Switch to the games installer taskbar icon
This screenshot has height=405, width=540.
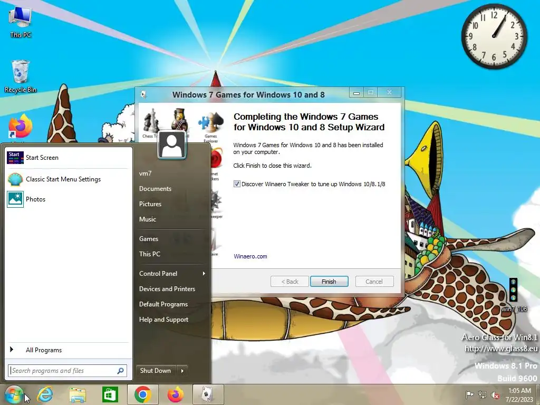click(x=208, y=394)
